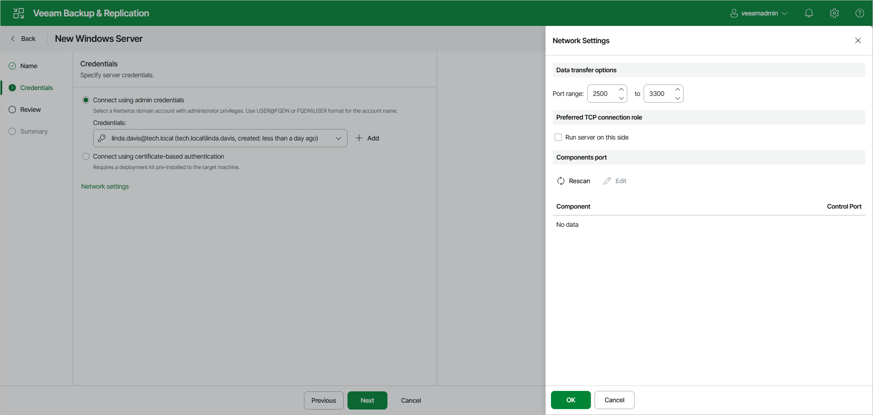Go to the Review step
Image resolution: width=873 pixels, height=415 pixels.
(x=30, y=110)
